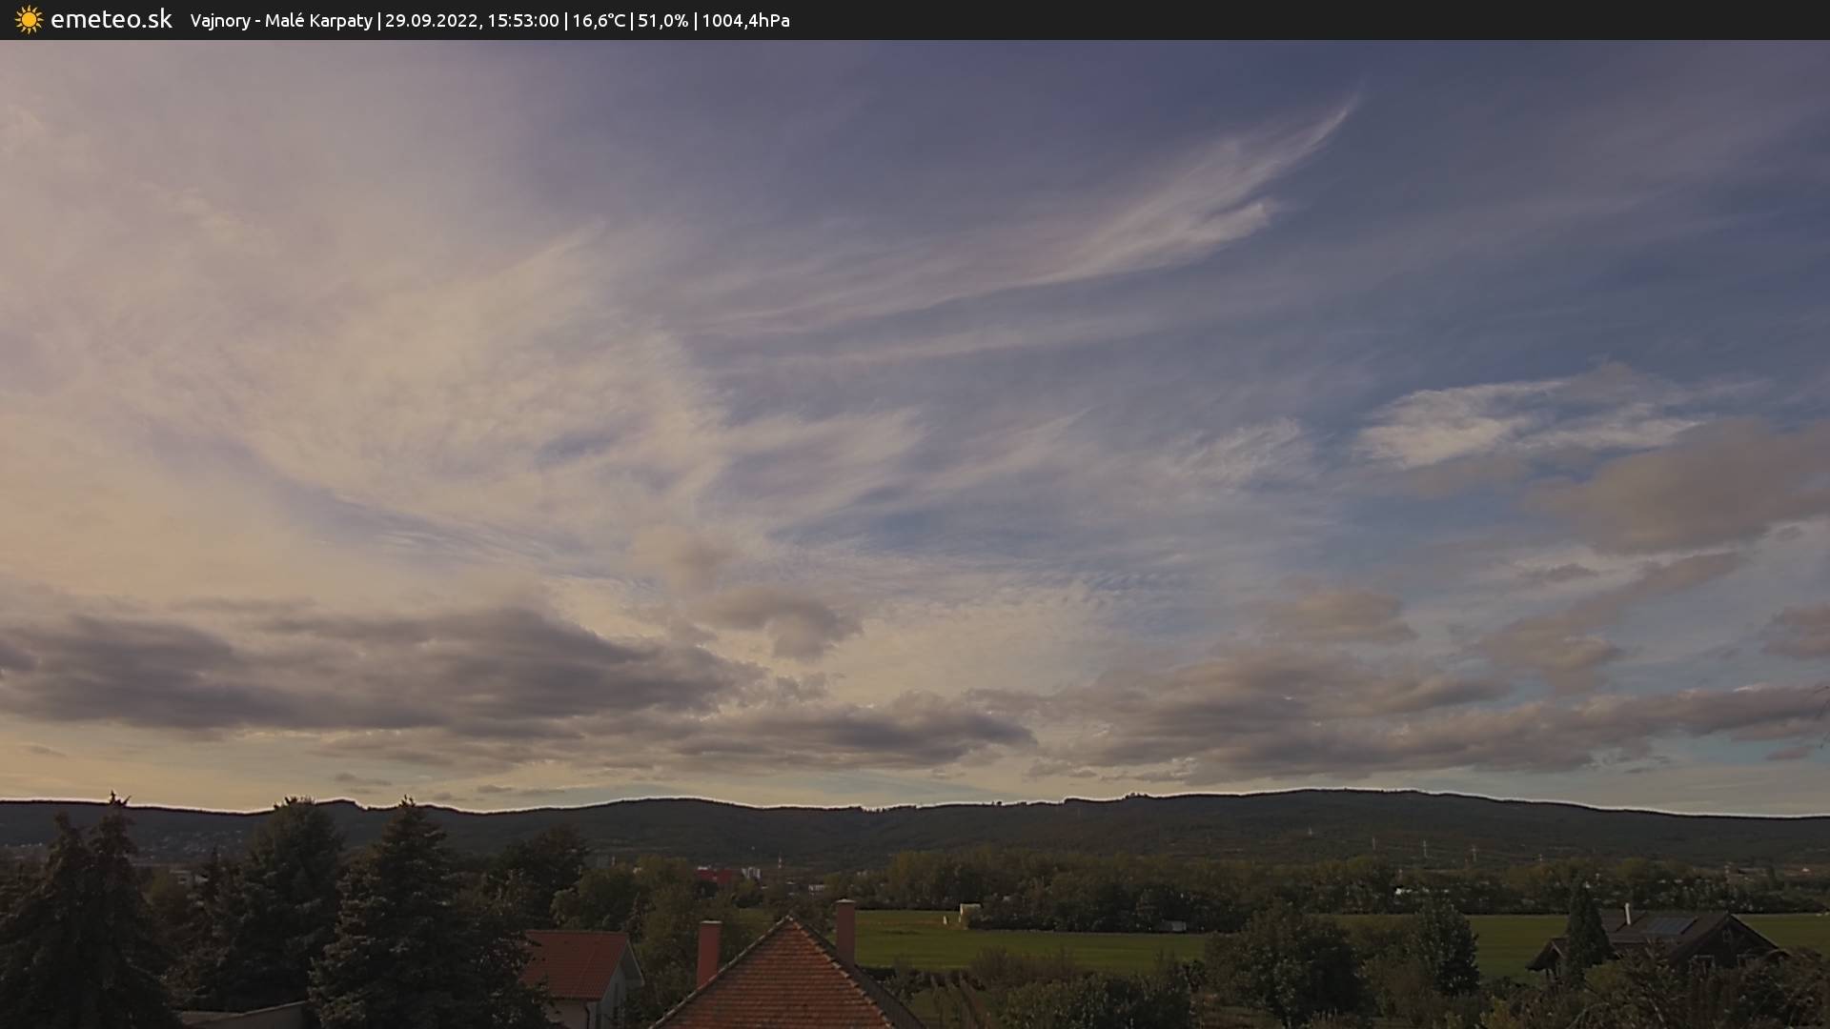This screenshot has width=1830, height=1029.
Task: Click the pressure reading 1004,4hPa
Action: (x=745, y=21)
